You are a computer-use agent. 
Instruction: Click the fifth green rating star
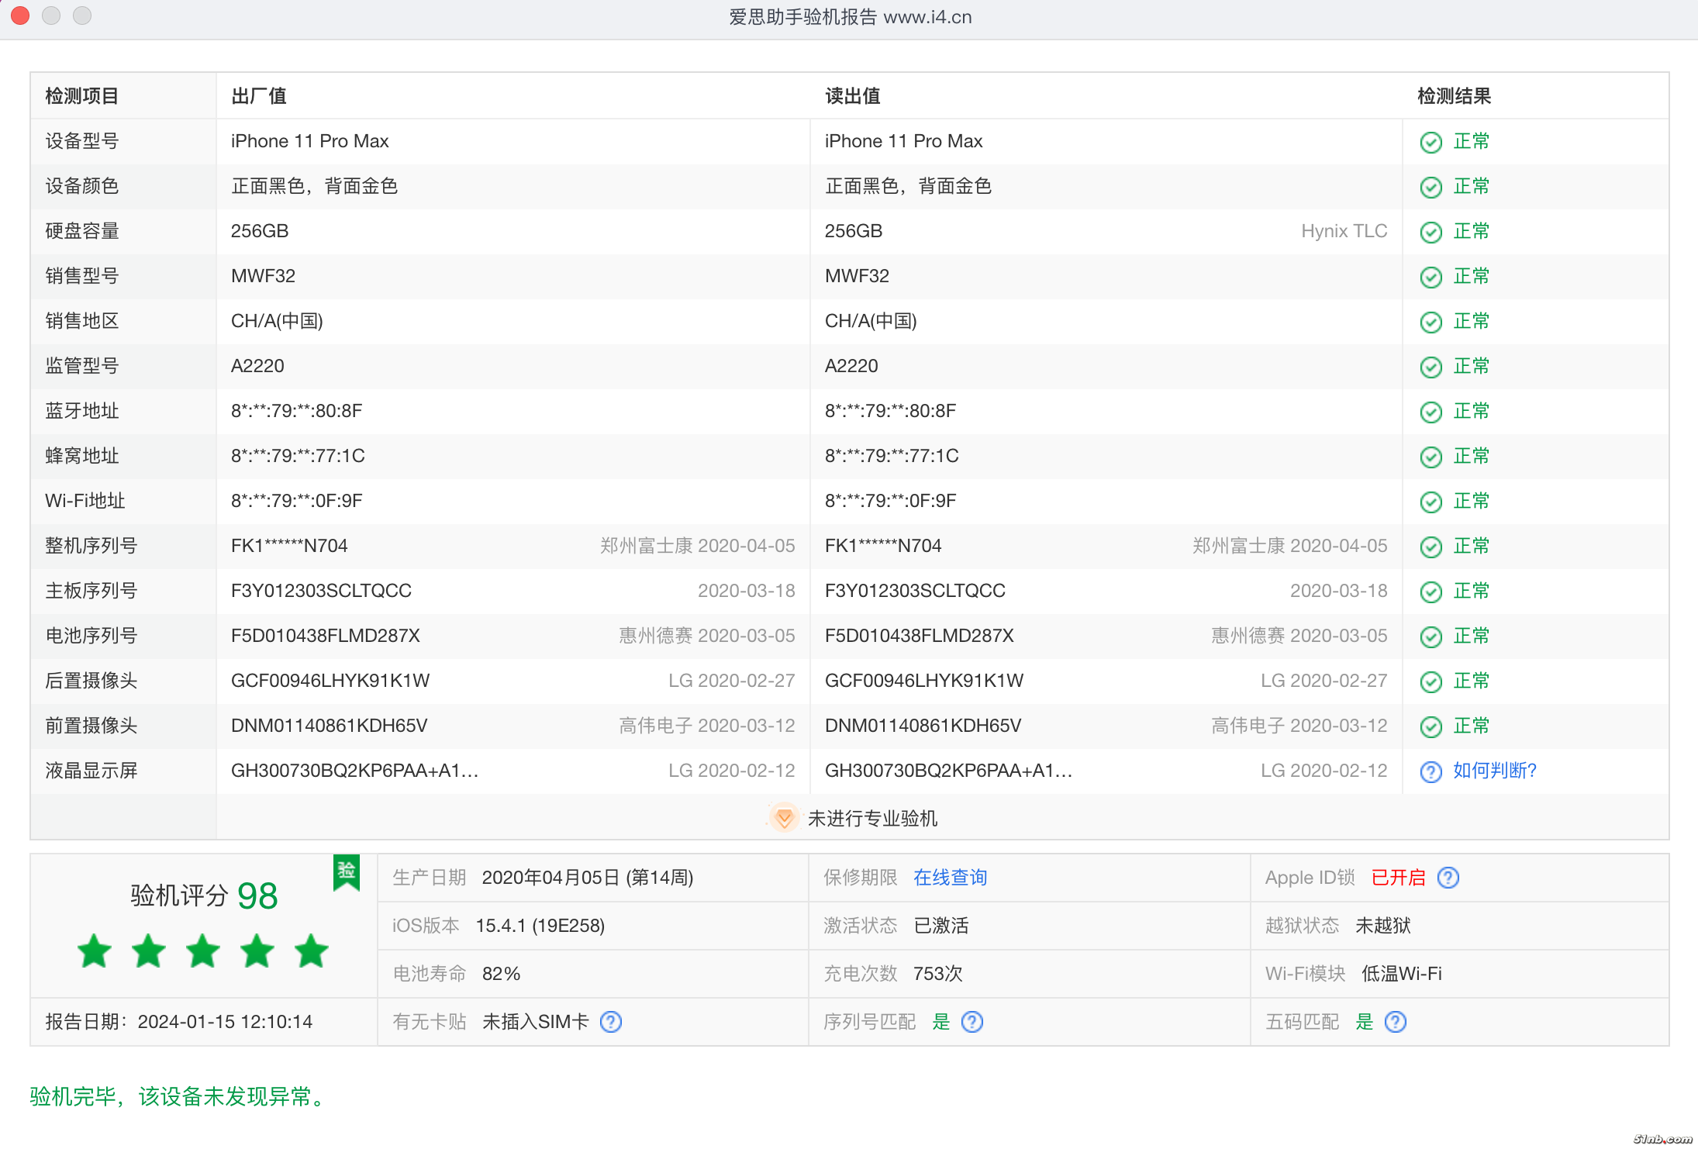[x=312, y=951]
